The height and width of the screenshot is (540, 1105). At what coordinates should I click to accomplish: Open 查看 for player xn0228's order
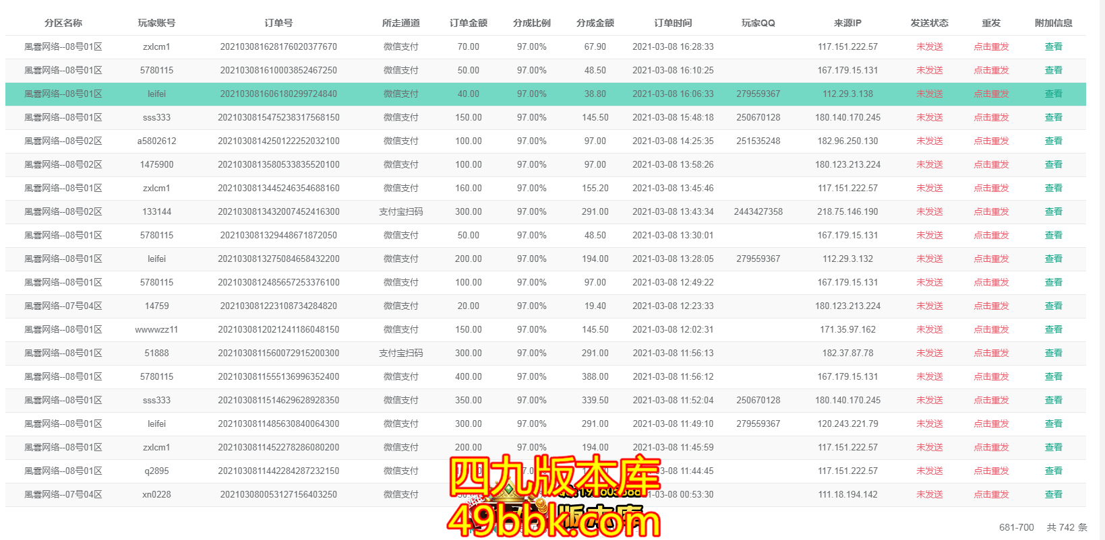point(1053,495)
